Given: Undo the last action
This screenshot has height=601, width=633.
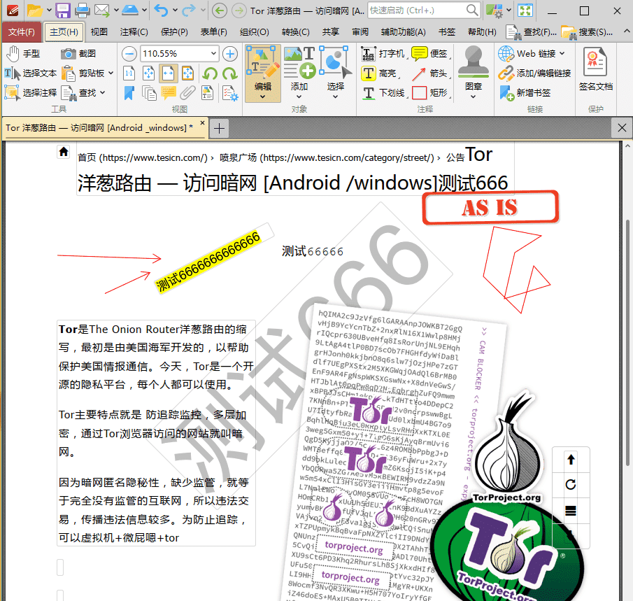Looking at the screenshot, I should 161,10.
